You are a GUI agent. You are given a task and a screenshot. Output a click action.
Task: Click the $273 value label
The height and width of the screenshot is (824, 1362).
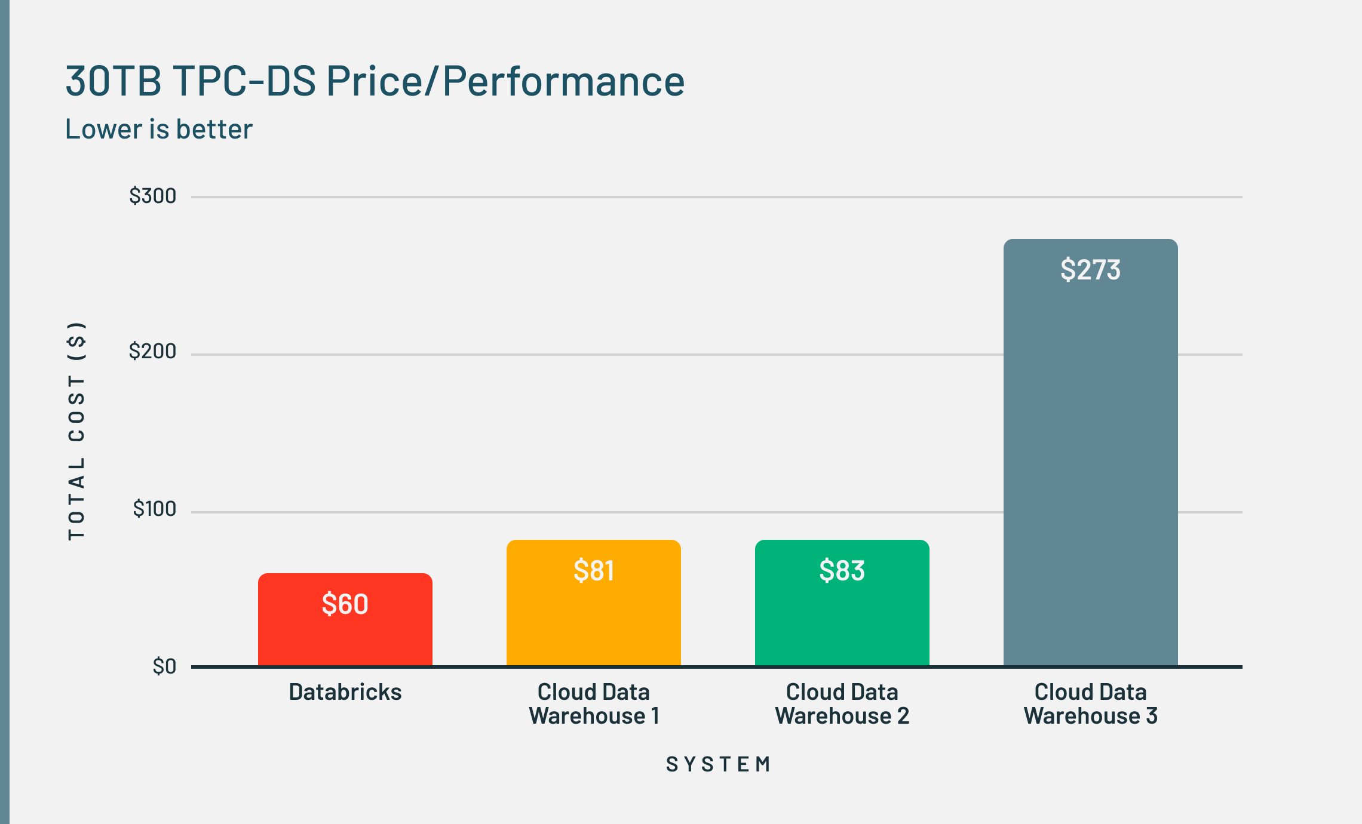coord(1090,269)
